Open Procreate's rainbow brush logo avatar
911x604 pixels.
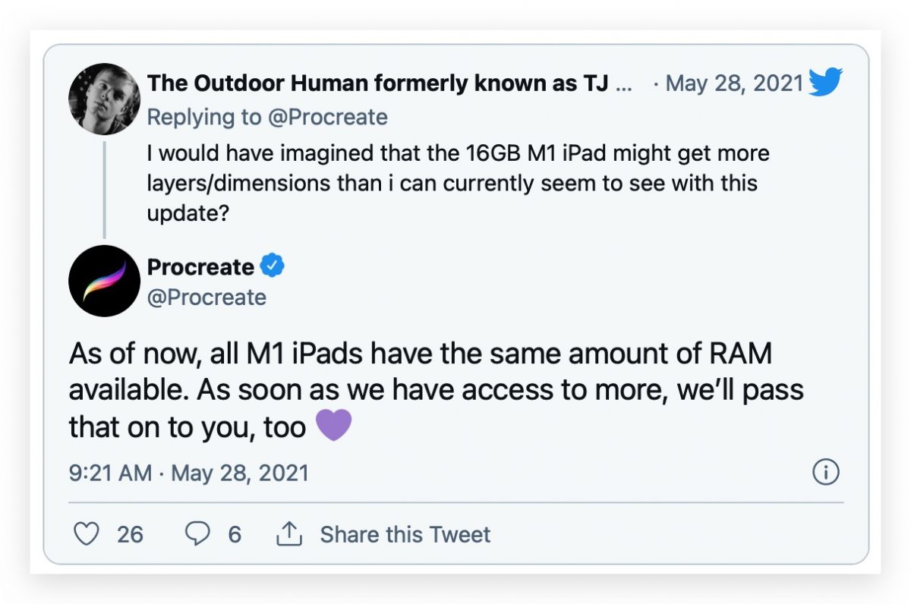(104, 280)
